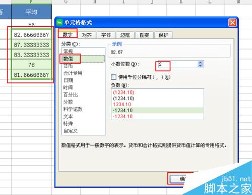The width and height of the screenshot is (252, 195).
Task: Switch to the 边框 tab
Action: 125,35
